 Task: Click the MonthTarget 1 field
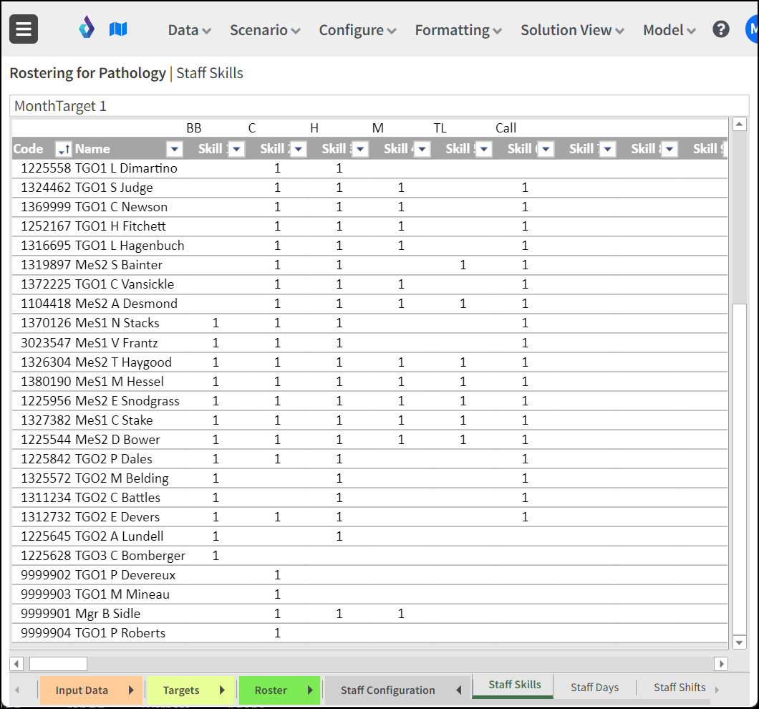pyautogui.click(x=379, y=106)
